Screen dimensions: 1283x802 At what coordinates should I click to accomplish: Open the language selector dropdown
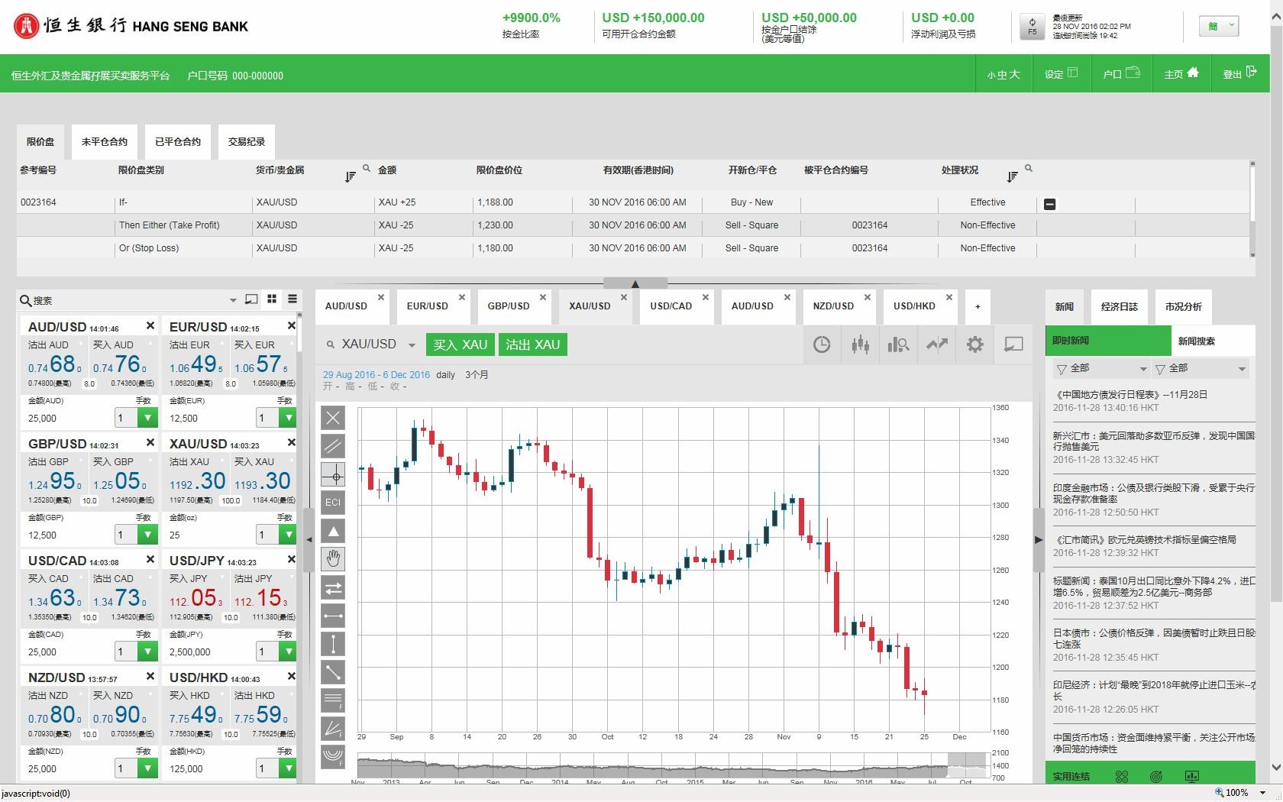pyautogui.click(x=1220, y=26)
